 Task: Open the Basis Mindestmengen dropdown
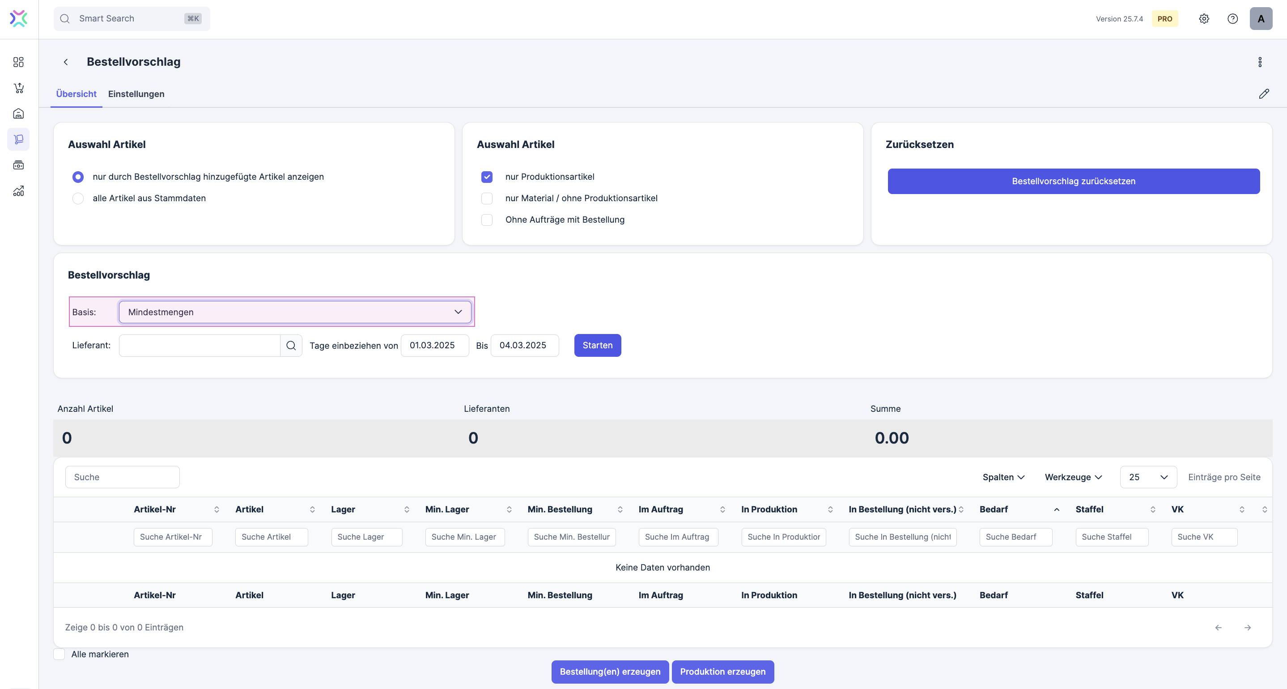pos(295,312)
